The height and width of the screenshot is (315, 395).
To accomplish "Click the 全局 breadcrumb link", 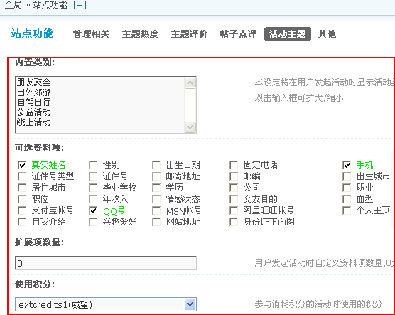I will pos(13,5).
